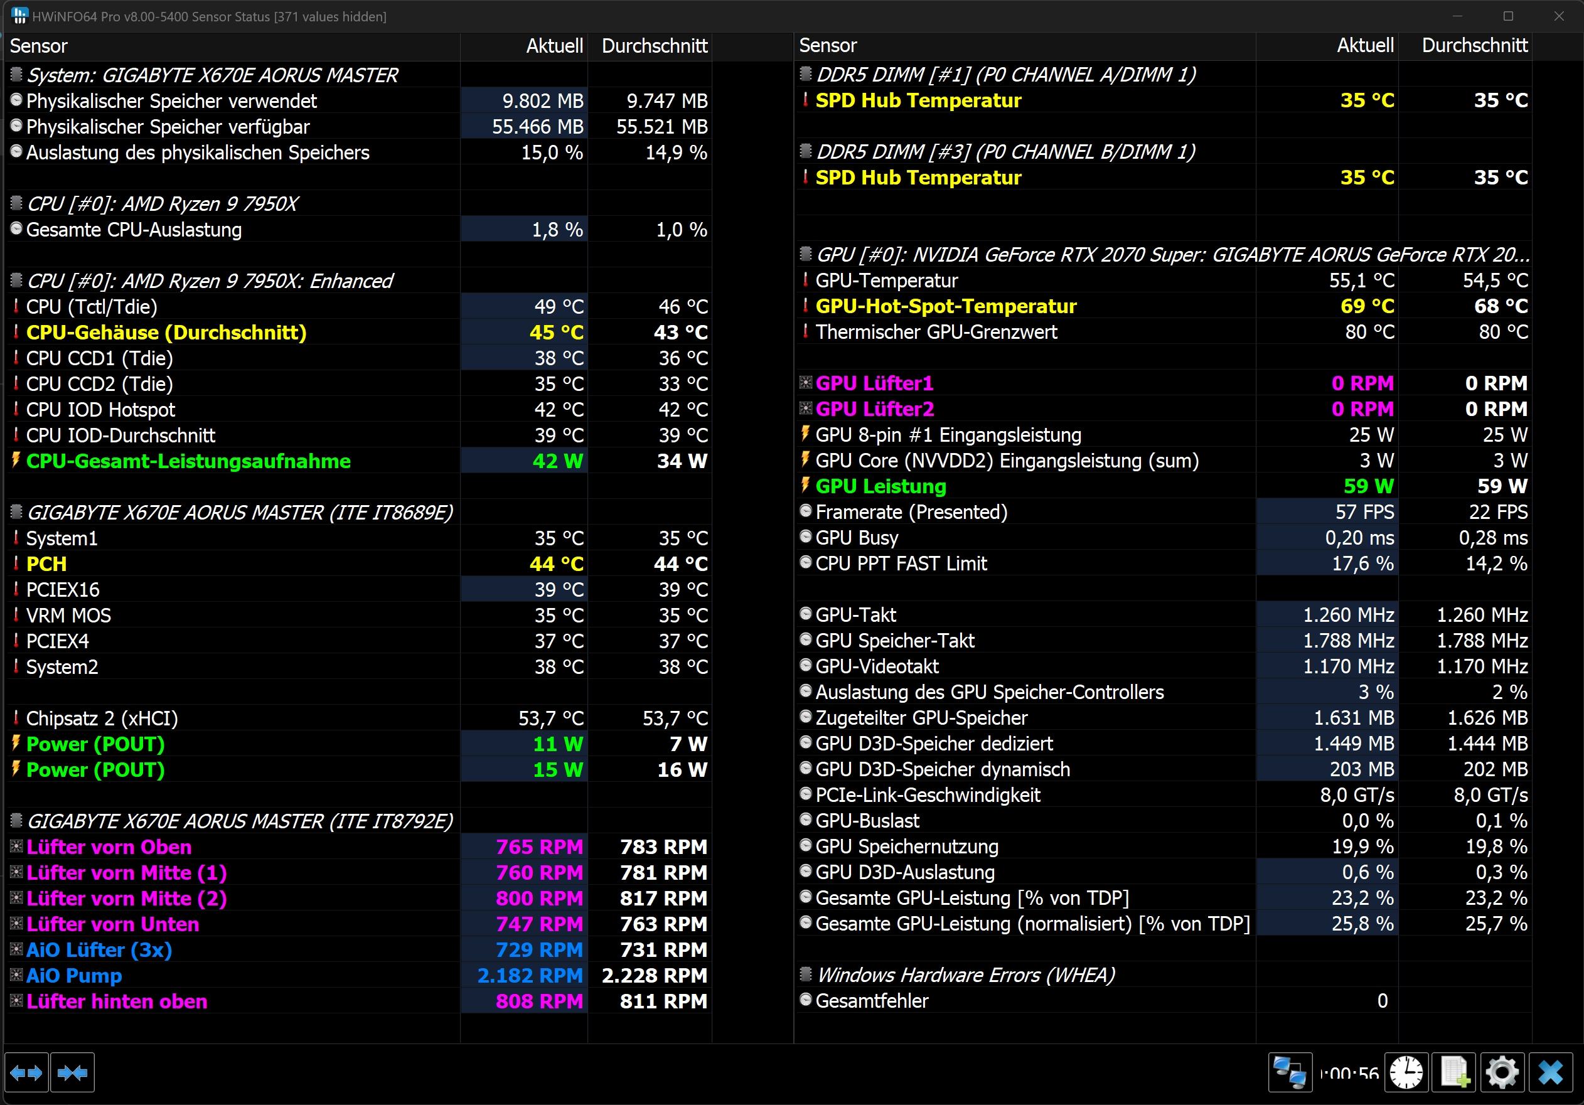Screen dimensions: 1584x1105
Task: Open remote network monitoring icon
Action: click(x=1290, y=1072)
